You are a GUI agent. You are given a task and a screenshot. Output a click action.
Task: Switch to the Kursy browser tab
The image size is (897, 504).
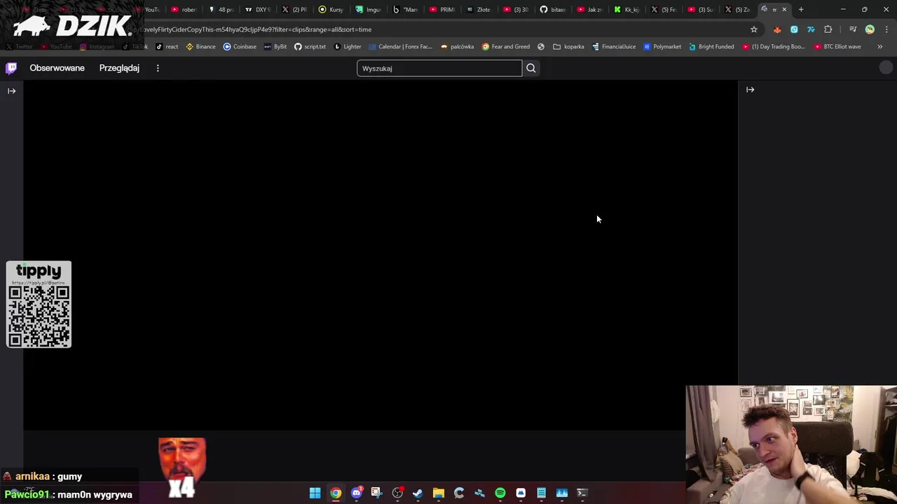[x=331, y=10]
